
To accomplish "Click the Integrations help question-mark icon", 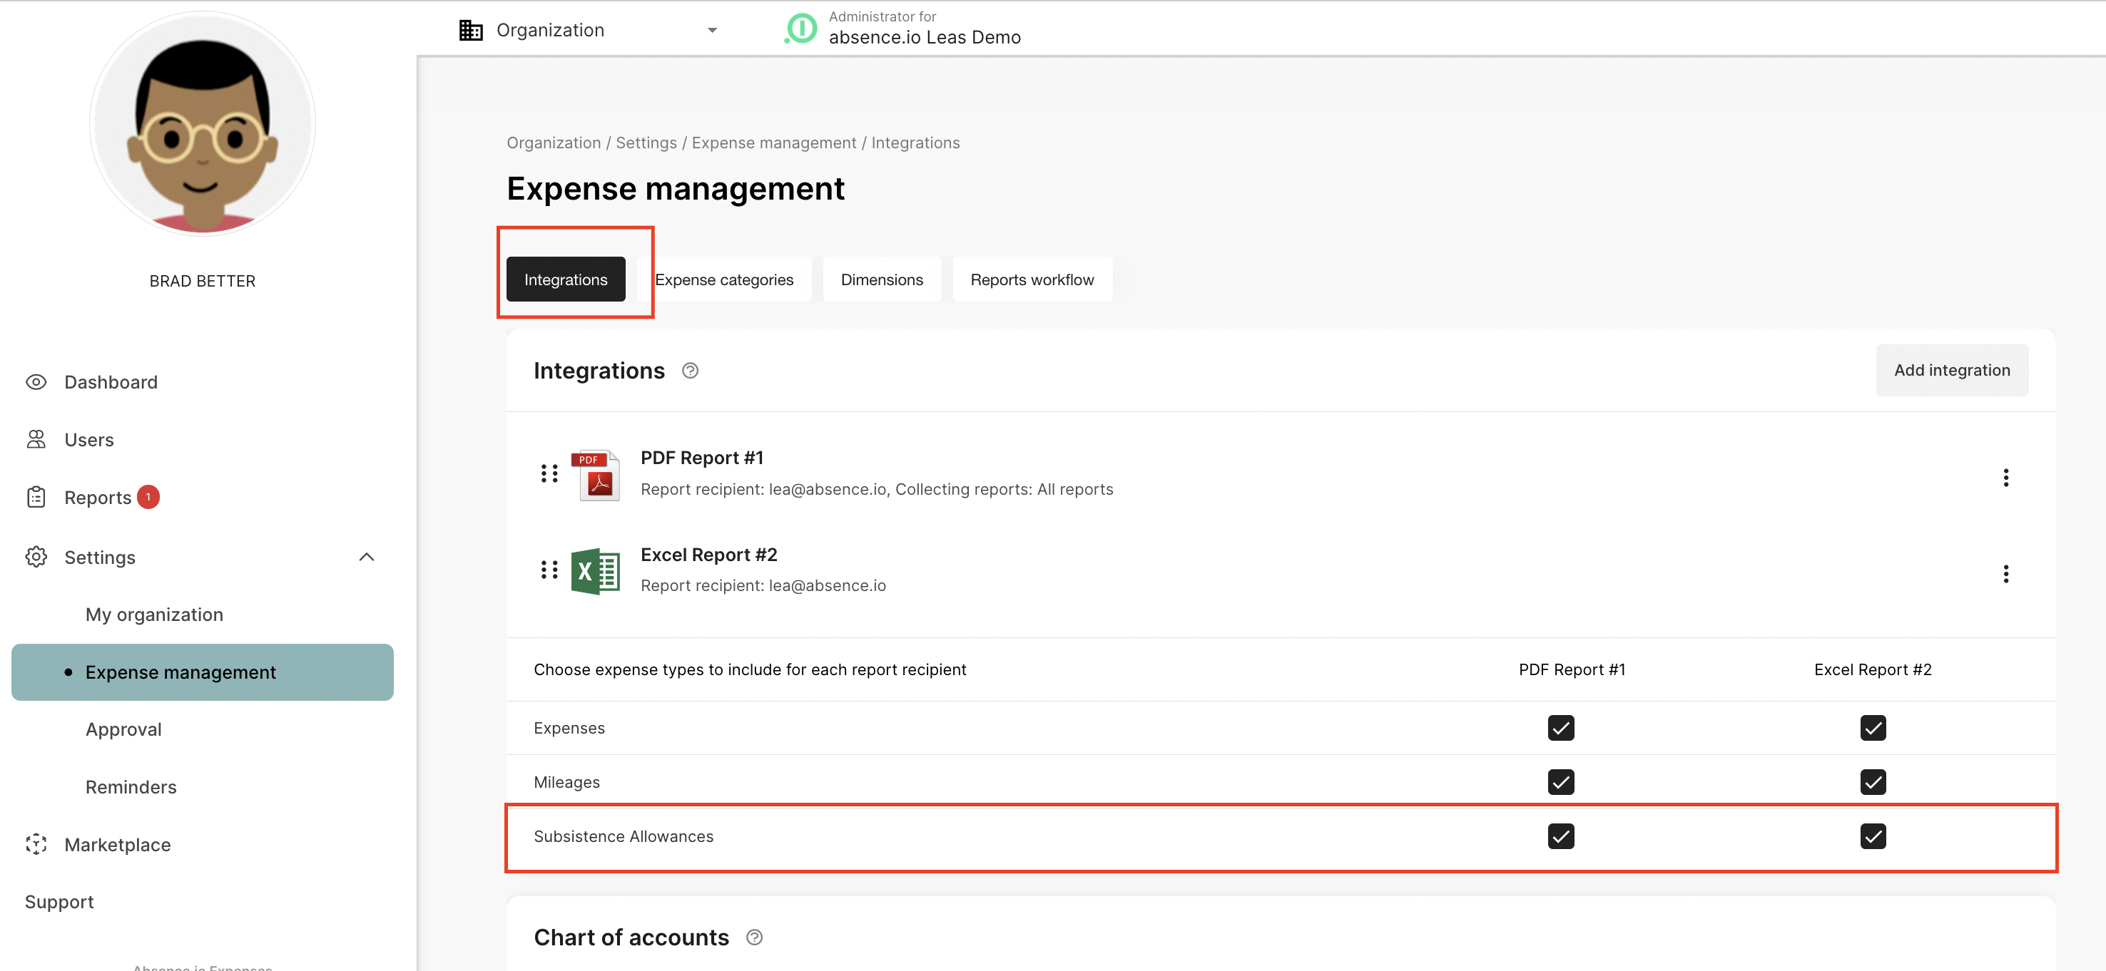I will pos(690,371).
